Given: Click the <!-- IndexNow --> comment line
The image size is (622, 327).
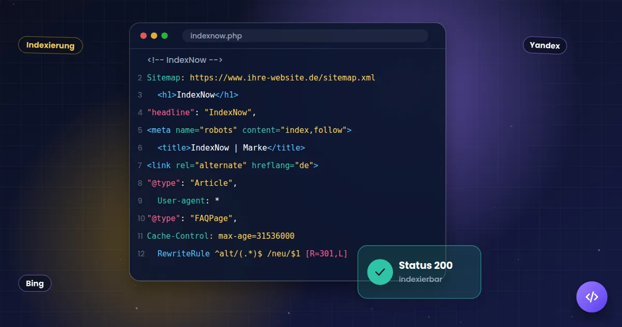Looking at the screenshot, I should 185,60.
